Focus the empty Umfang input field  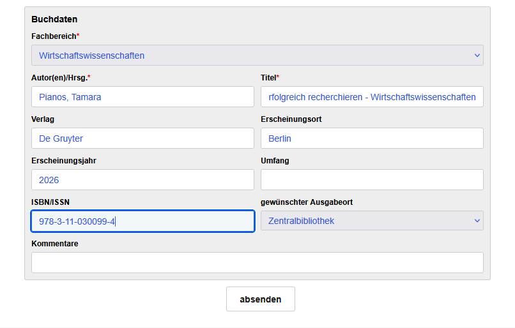[x=372, y=180]
